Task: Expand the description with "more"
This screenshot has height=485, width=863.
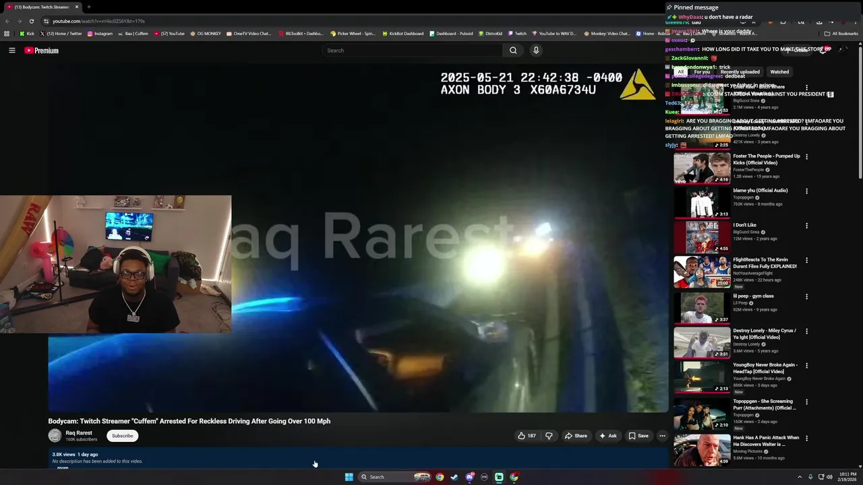Action: click(63, 467)
